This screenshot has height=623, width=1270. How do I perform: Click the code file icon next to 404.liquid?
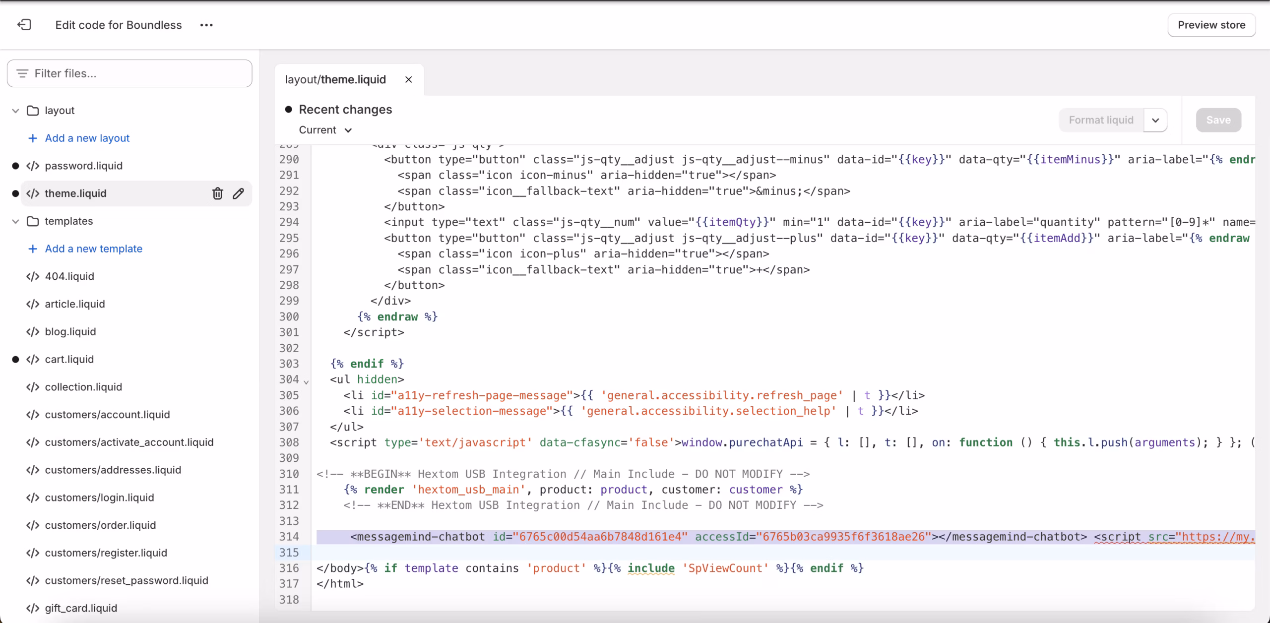point(33,276)
